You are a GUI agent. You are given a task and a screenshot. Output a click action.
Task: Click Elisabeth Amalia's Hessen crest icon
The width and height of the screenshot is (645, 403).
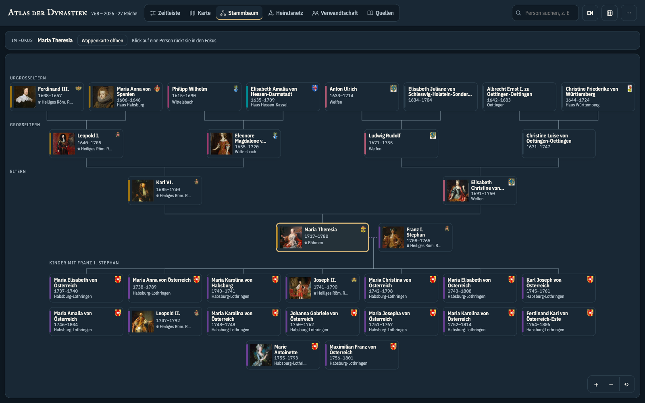pos(314,88)
